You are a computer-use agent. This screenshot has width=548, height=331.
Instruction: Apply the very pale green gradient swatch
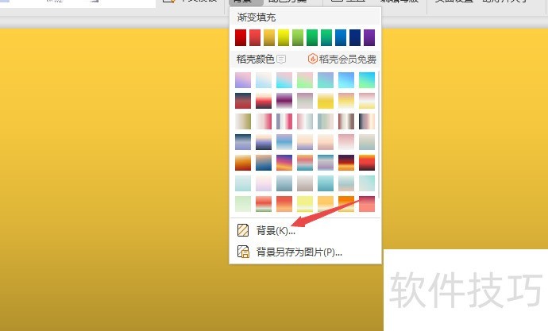click(x=243, y=203)
